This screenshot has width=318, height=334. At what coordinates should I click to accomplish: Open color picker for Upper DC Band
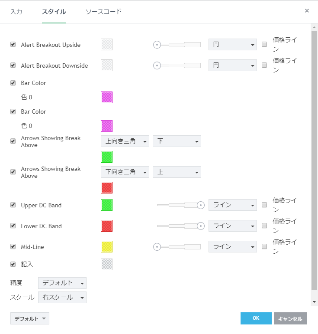[x=106, y=205]
